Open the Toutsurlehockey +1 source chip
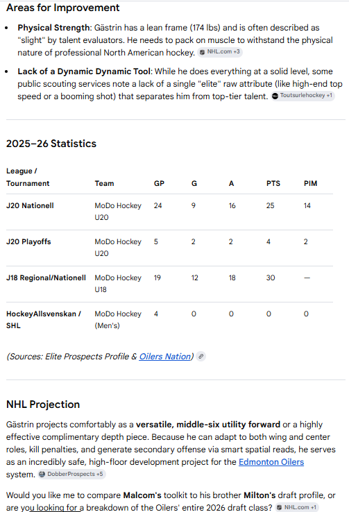Viewport: 349px width, 512px height. pos(303,96)
